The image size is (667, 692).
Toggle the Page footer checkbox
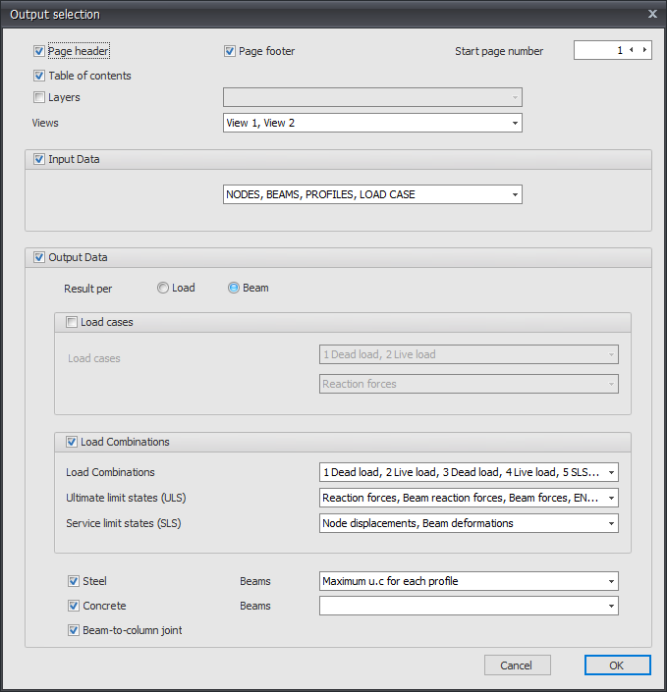pyautogui.click(x=230, y=51)
